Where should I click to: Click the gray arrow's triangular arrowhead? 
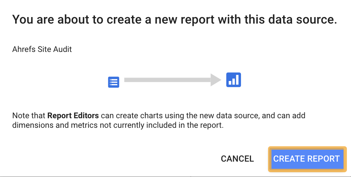pyautogui.click(x=216, y=80)
